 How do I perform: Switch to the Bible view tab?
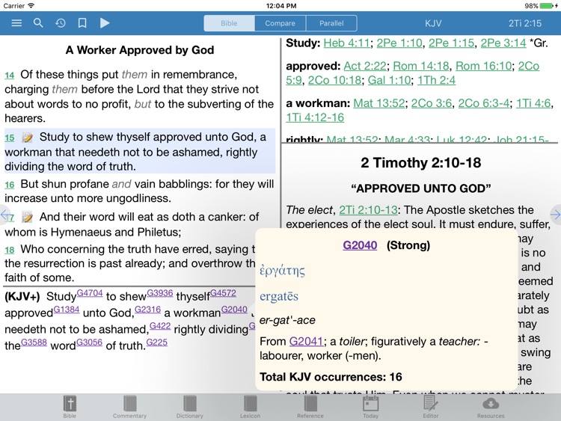click(229, 23)
